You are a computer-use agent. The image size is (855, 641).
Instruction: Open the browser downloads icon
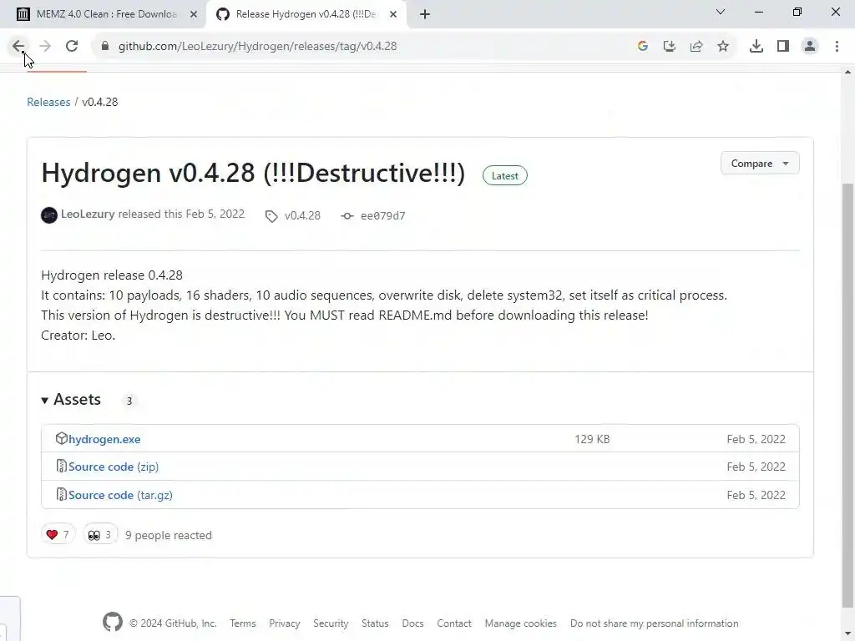tap(756, 47)
